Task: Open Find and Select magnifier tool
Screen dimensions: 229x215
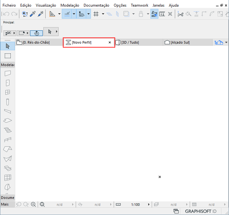Action: (25, 14)
